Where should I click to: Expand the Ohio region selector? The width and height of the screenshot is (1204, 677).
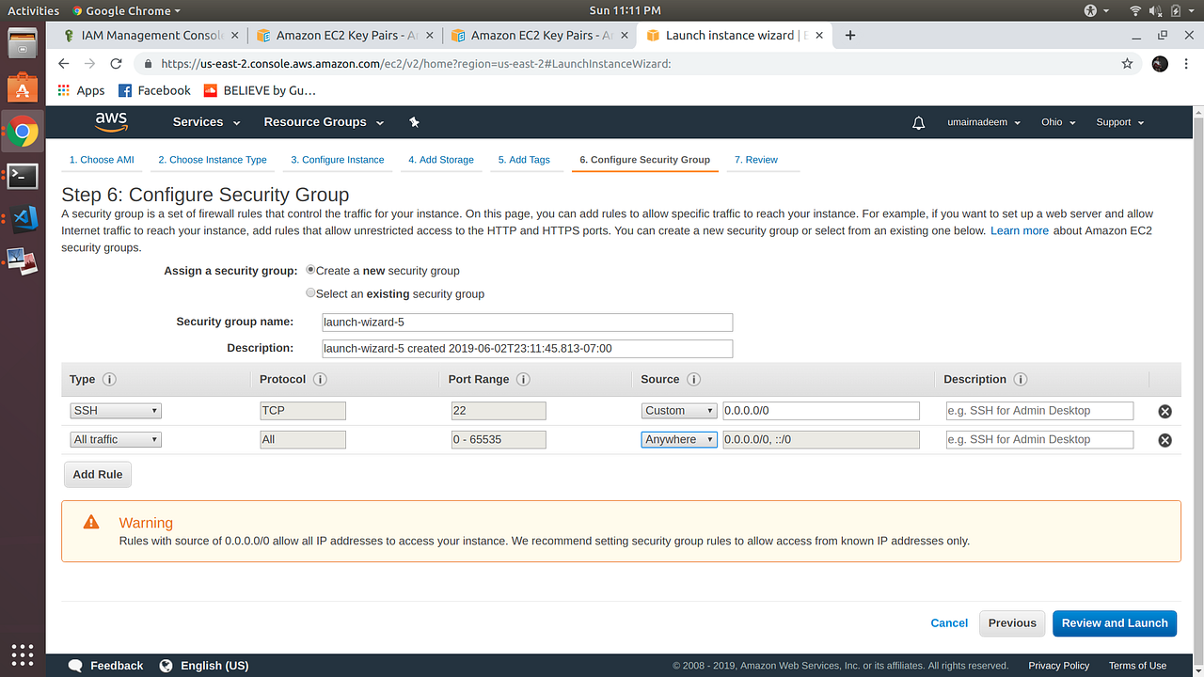pos(1056,122)
